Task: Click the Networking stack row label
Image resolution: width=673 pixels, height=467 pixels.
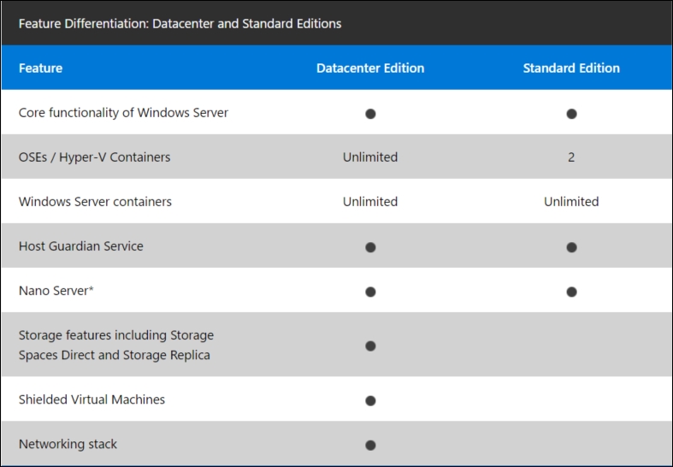Action: (x=68, y=444)
